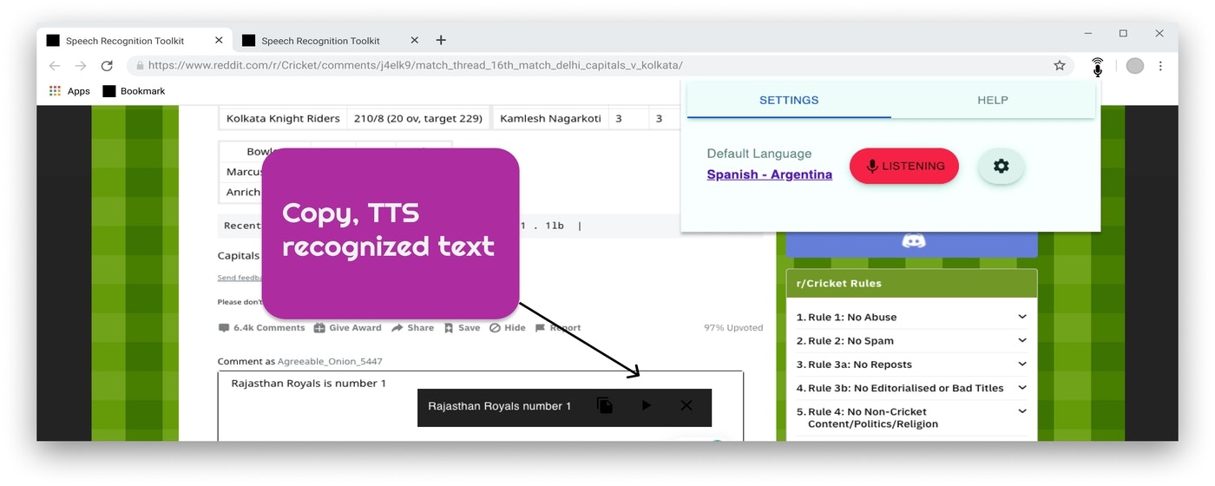Play TTS of recognized text
This screenshot has height=486, width=1215.
647,405
